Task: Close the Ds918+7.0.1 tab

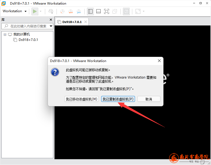Action: (x=85, y=22)
